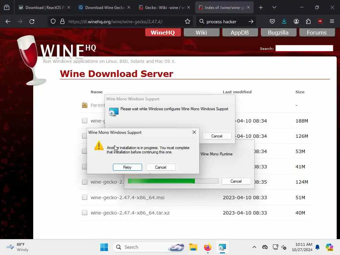Open the tracking protection shield icon
The image size is (340, 255).
(x=53, y=22)
